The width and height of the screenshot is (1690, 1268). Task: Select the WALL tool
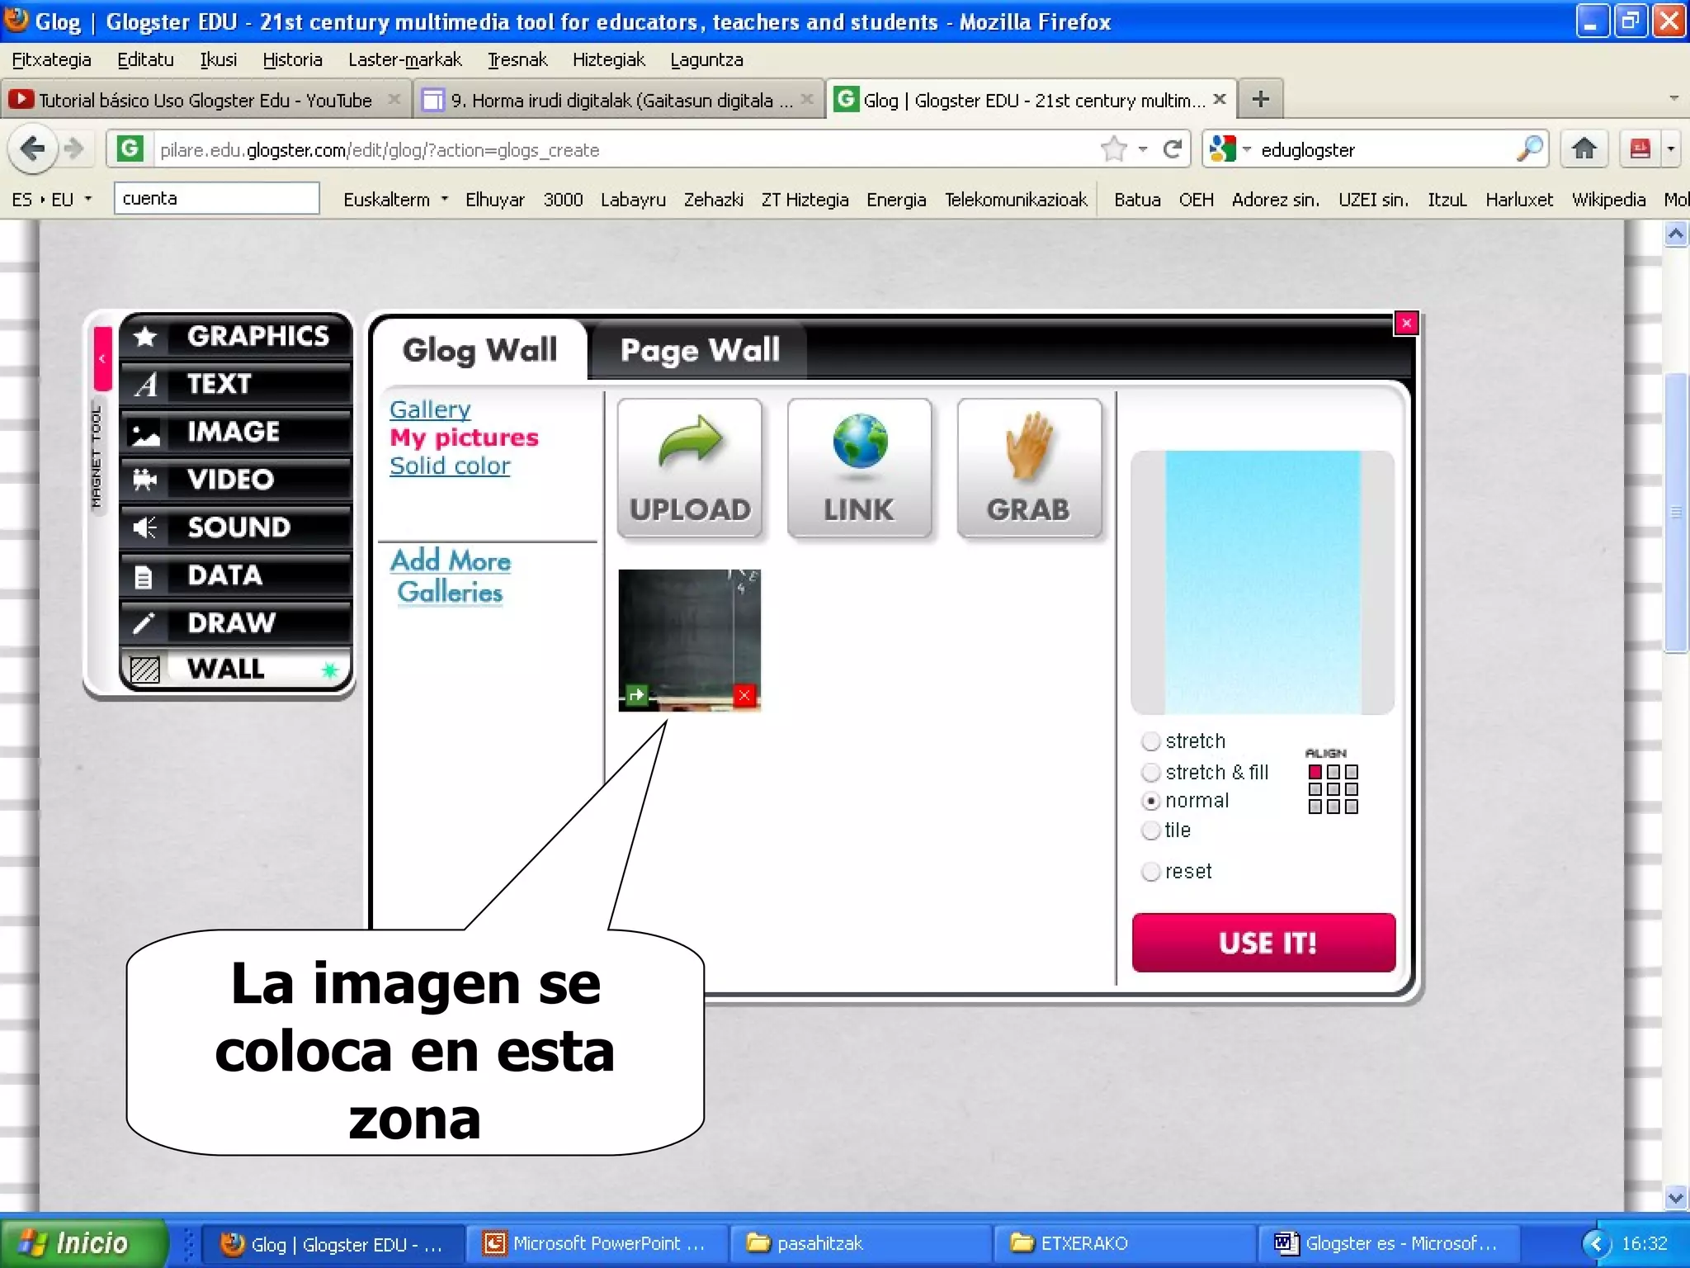236,669
